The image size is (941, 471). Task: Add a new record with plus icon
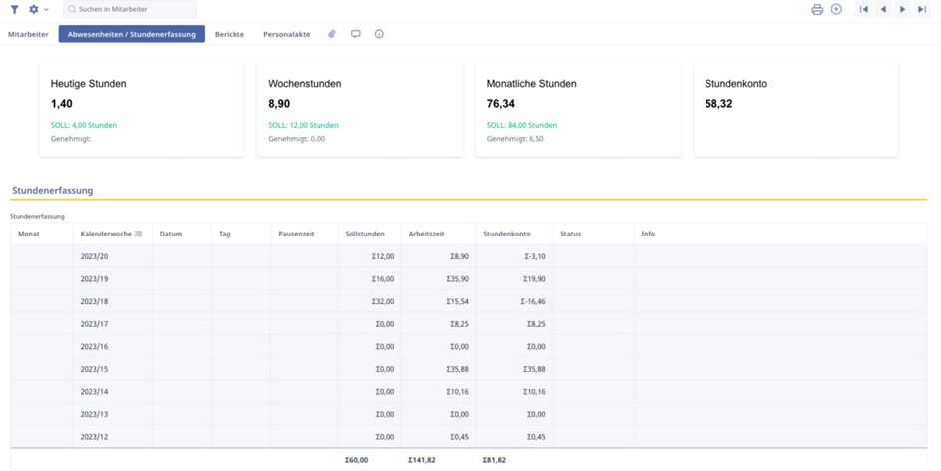[837, 9]
